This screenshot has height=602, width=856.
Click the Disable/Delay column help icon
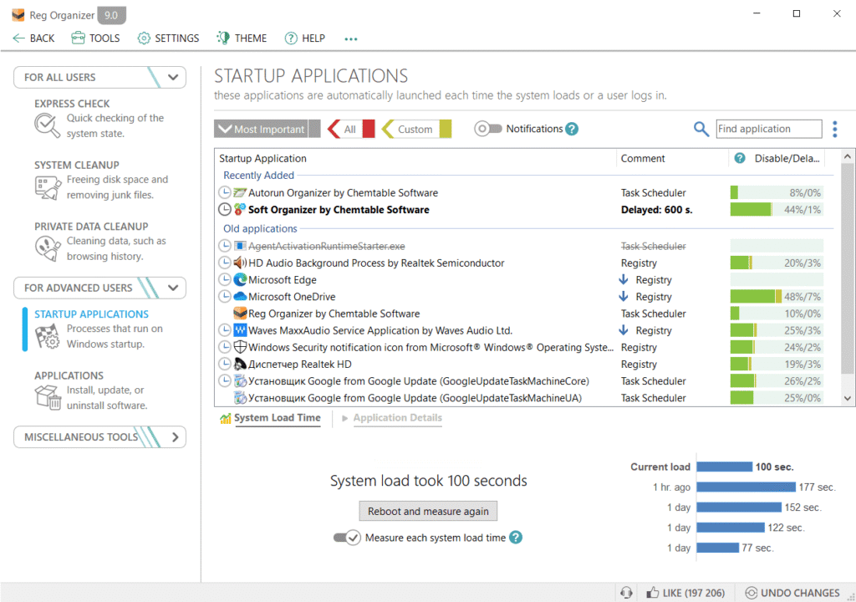click(740, 158)
